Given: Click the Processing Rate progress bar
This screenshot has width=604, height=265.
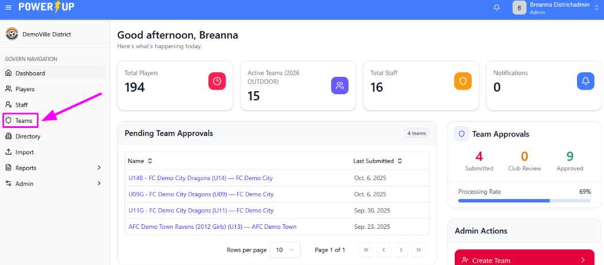Looking at the screenshot, I should tap(524, 200).
